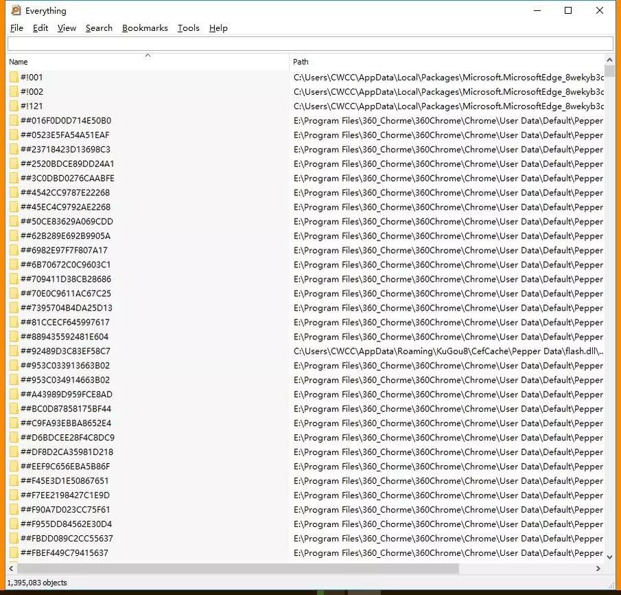This screenshot has width=621, height=595.
Task: Select folder name ##EEF9C656EBA5B86F
Action: coord(65,467)
